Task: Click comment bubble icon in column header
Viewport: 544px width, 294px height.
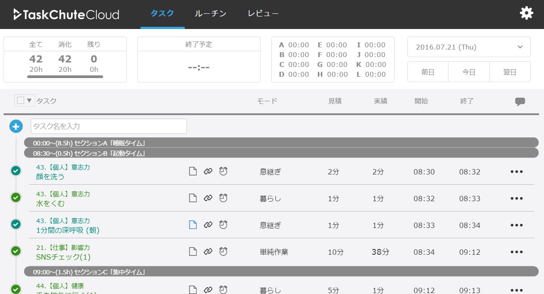Action: (x=519, y=101)
